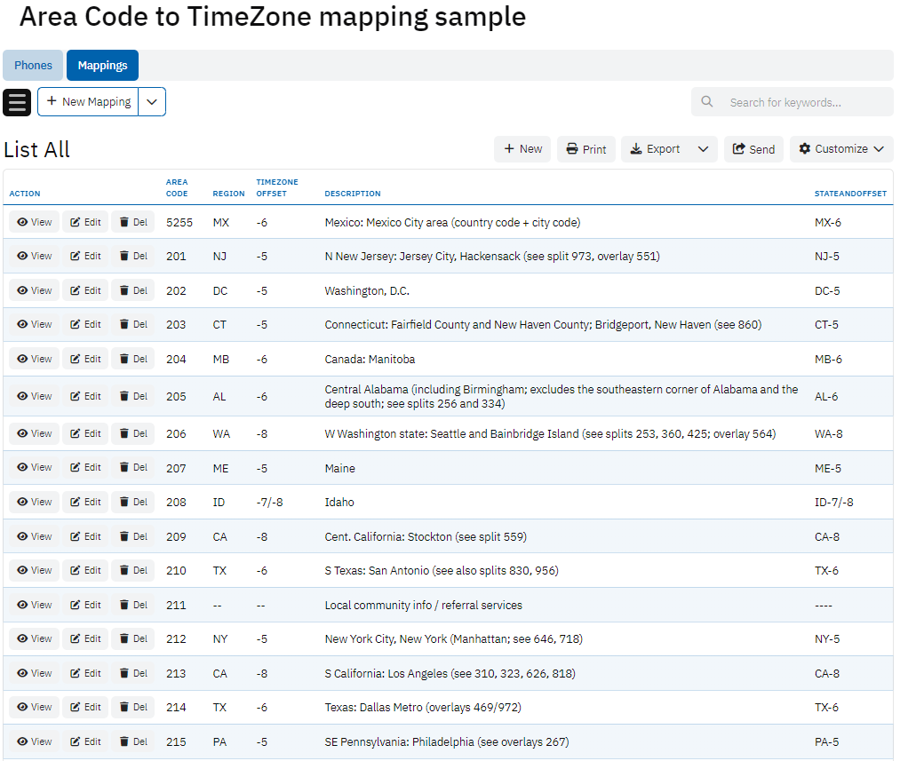900x761 pixels.
Task: Click the Send share icon button
Action: [x=753, y=149]
